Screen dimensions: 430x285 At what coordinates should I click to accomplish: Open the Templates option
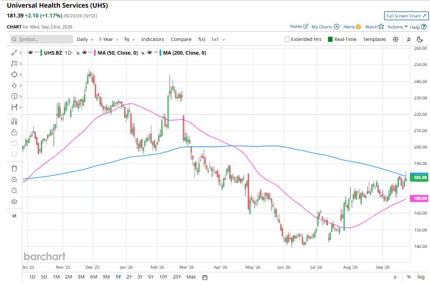pyautogui.click(x=374, y=39)
